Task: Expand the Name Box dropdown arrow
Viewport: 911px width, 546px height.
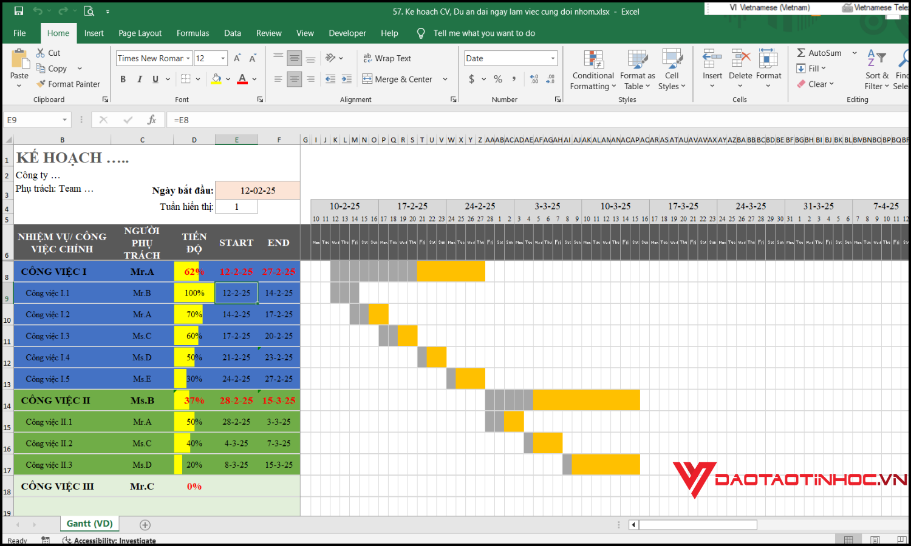Action: [x=64, y=120]
